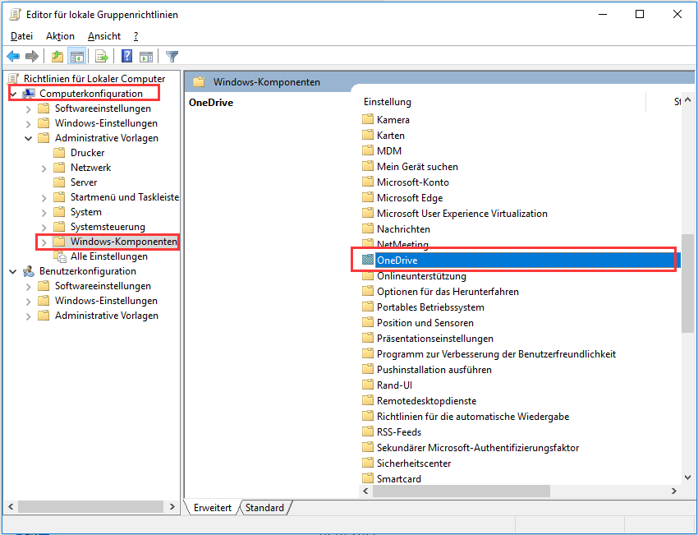This screenshot has height=535, width=698.
Task: Switch to the Erweitert tab
Action: 213,507
